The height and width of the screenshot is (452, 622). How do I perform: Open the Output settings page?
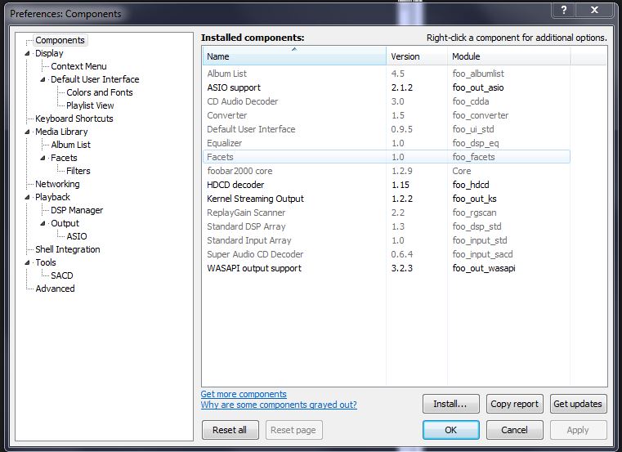pyautogui.click(x=65, y=223)
